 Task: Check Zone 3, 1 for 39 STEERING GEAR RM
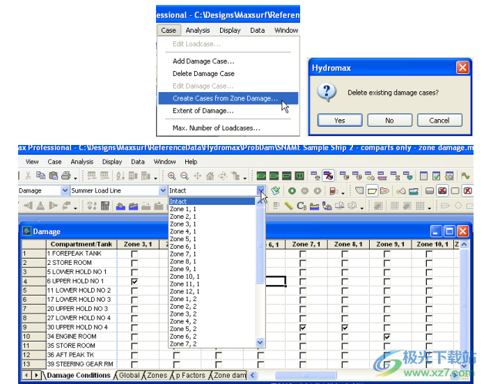(134, 364)
